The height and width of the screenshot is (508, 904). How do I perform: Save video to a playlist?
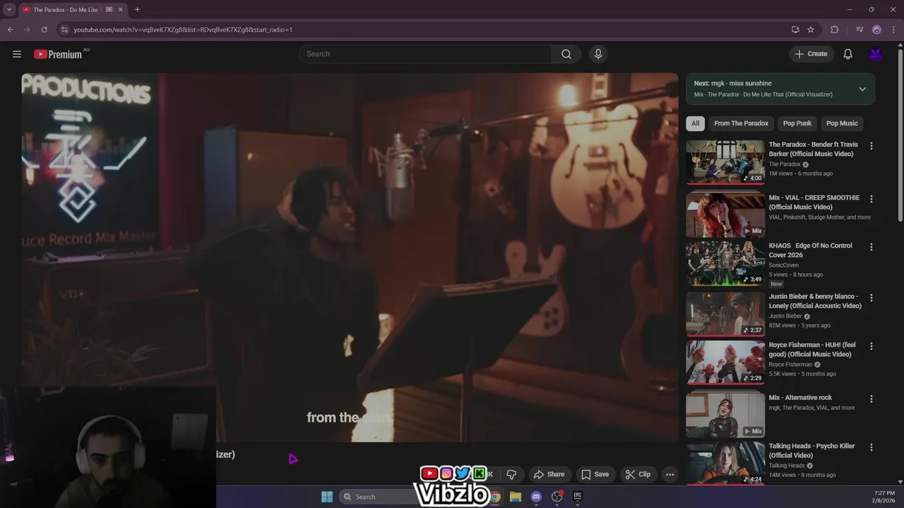click(595, 474)
